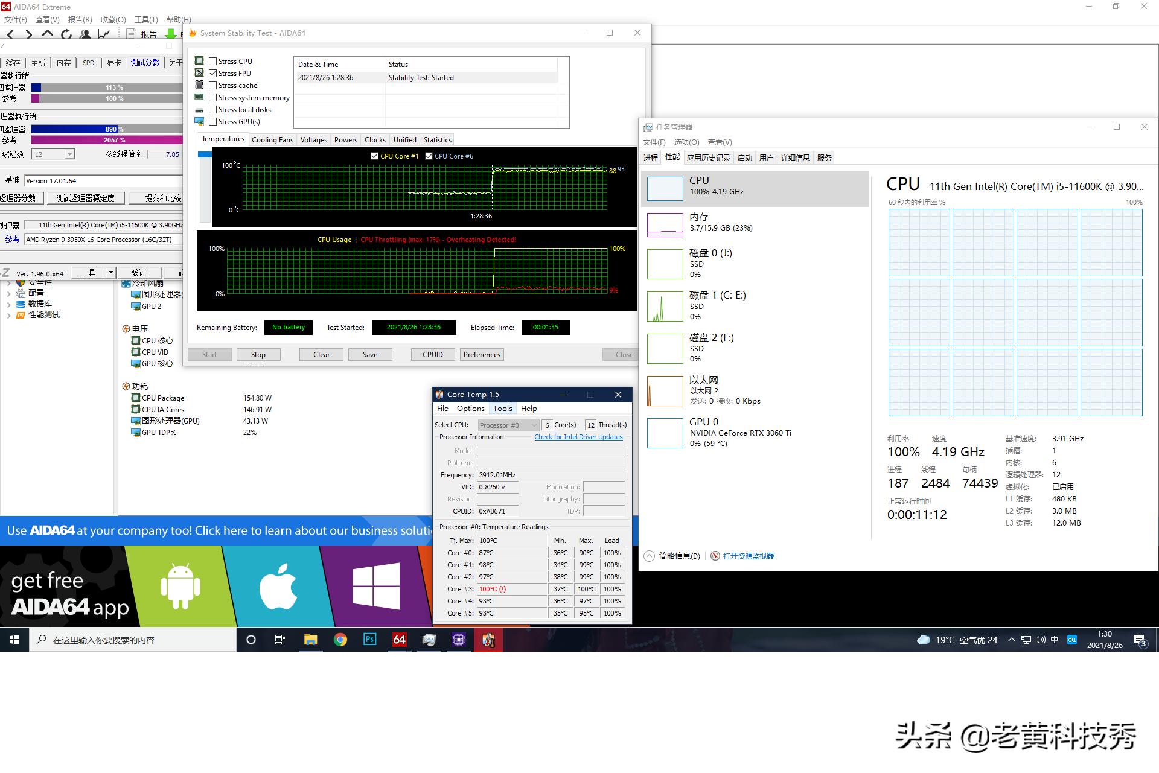Switch to the Cooling Fans tab

click(272, 139)
